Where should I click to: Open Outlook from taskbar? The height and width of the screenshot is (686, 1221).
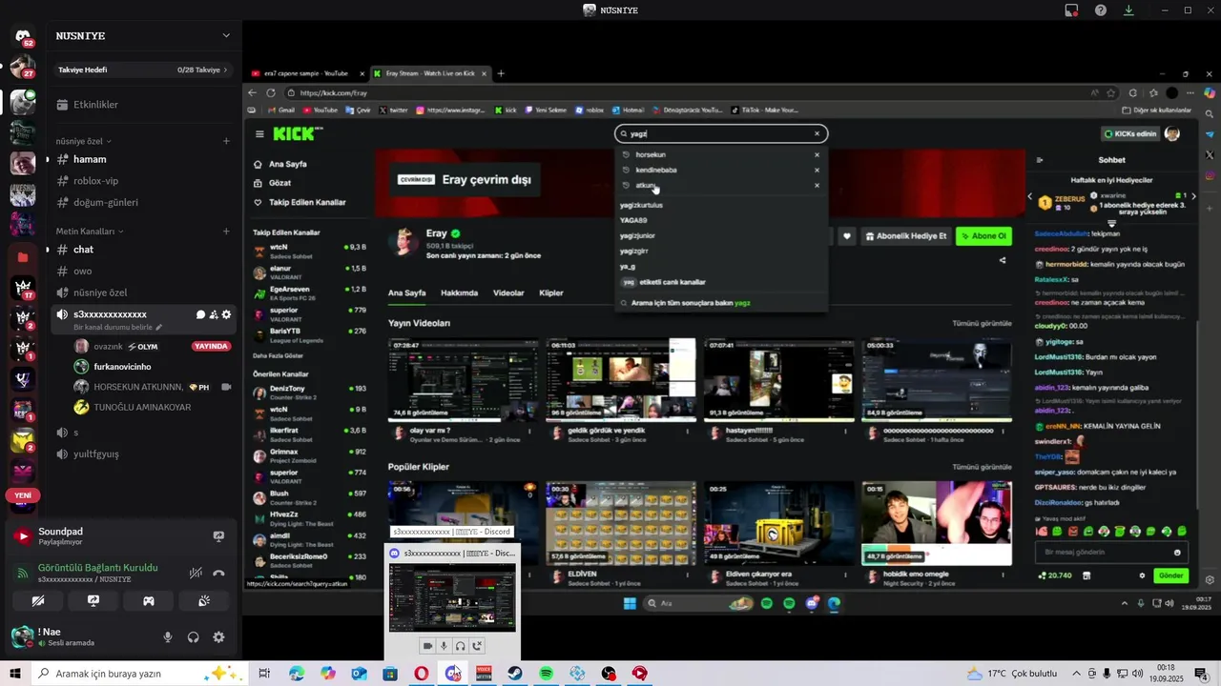[x=359, y=674]
